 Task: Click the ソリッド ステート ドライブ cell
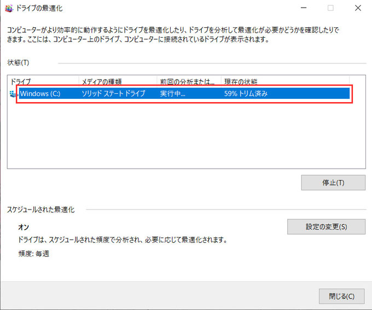(x=113, y=93)
